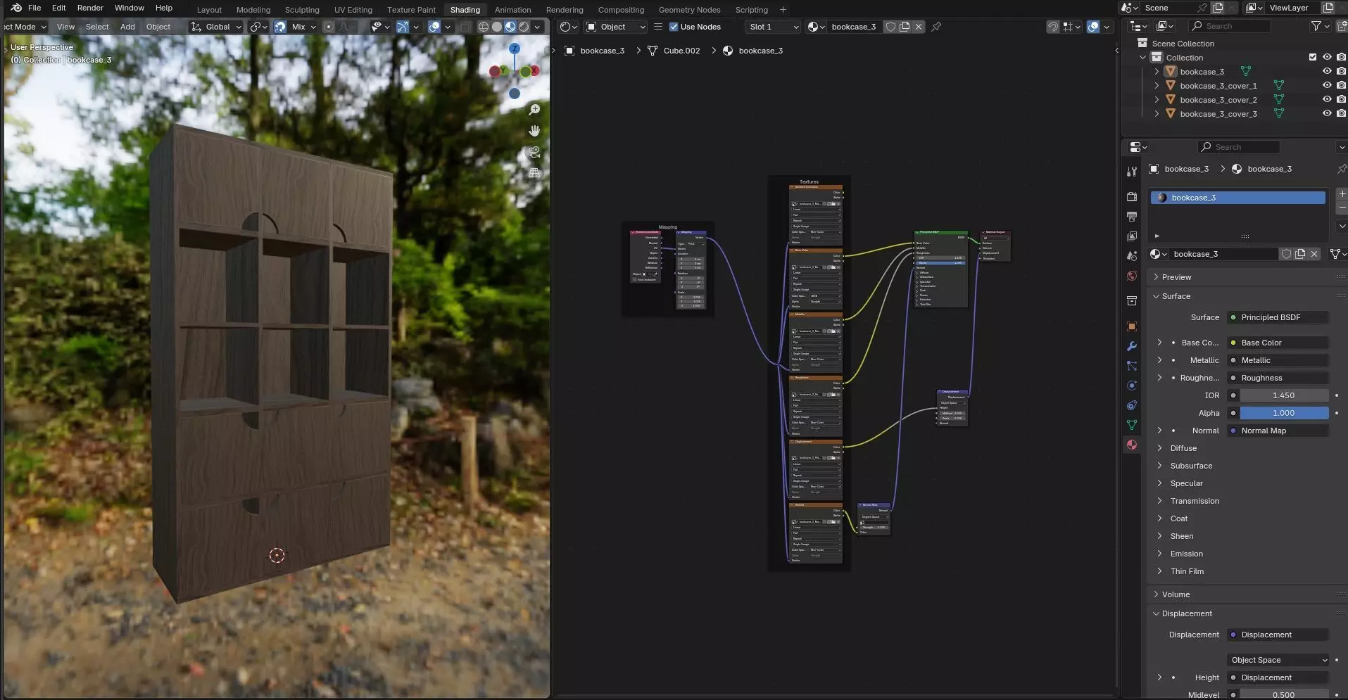Image resolution: width=1348 pixels, height=700 pixels.
Task: Select solid viewport shading
Action: tap(497, 27)
